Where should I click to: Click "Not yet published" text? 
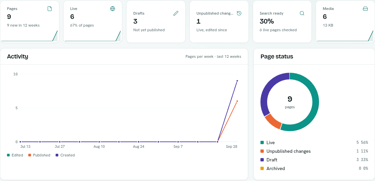tap(149, 30)
